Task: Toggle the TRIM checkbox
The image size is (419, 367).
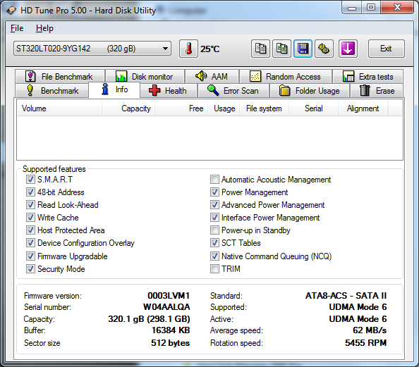Action: tap(214, 269)
